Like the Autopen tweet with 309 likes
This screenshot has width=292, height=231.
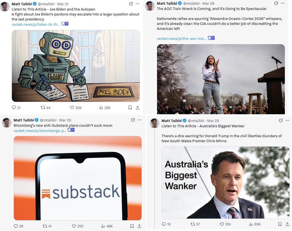[x=75, y=108]
